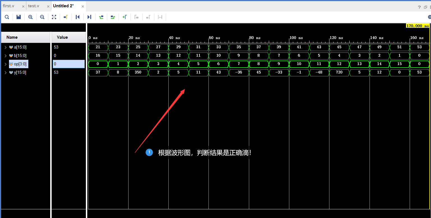Save the waveform configuration
The image size is (431, 218).
(x=19, y=17)
